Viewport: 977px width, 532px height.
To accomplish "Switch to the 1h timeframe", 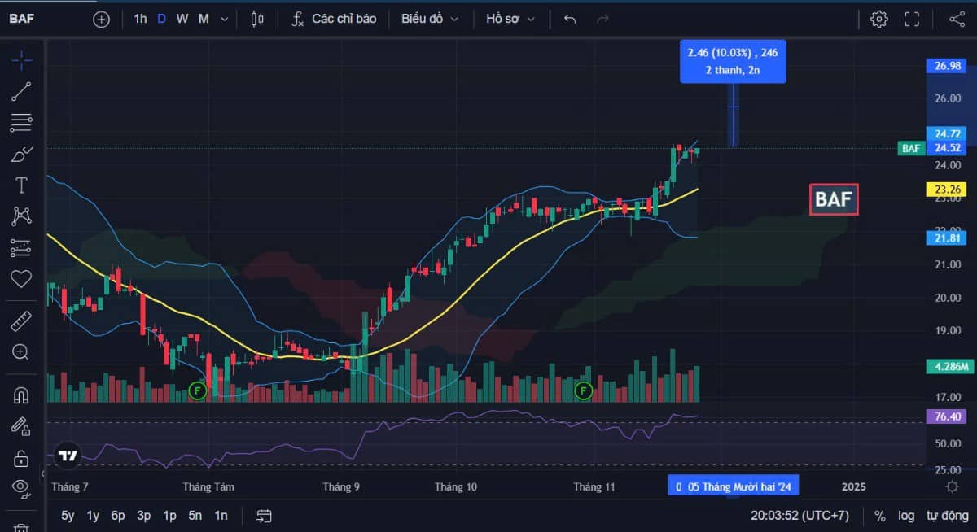I will point(140,19).
